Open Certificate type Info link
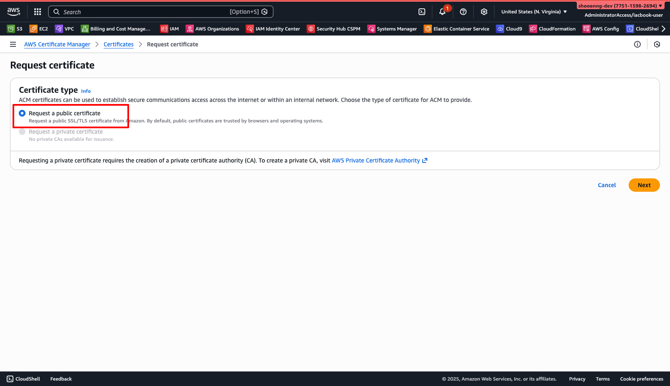 (86, 91)
